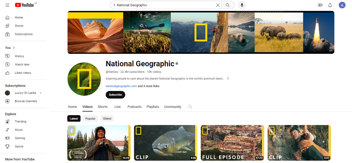Image resolution: width=352 pixels, height=163 pixels.
Task: Click the National Geographic channel title
Action: click(x=140, y=64)
